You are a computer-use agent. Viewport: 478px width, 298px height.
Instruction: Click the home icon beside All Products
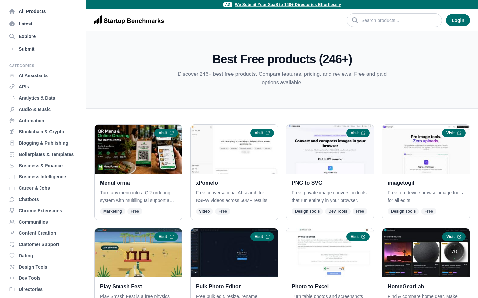[x=12, y=11]
